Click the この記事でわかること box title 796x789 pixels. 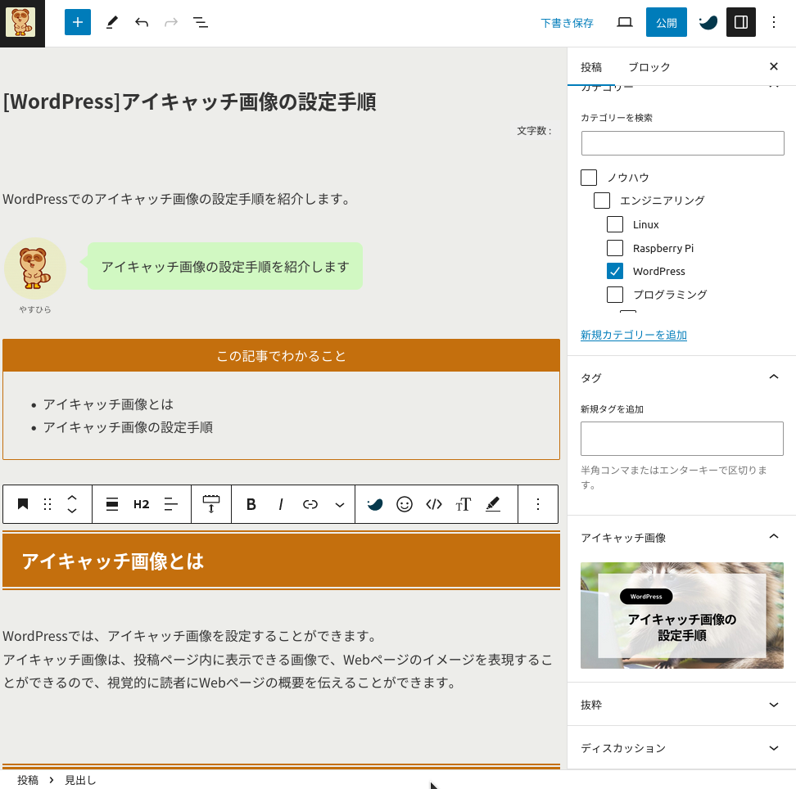click(x=281, y=356)
